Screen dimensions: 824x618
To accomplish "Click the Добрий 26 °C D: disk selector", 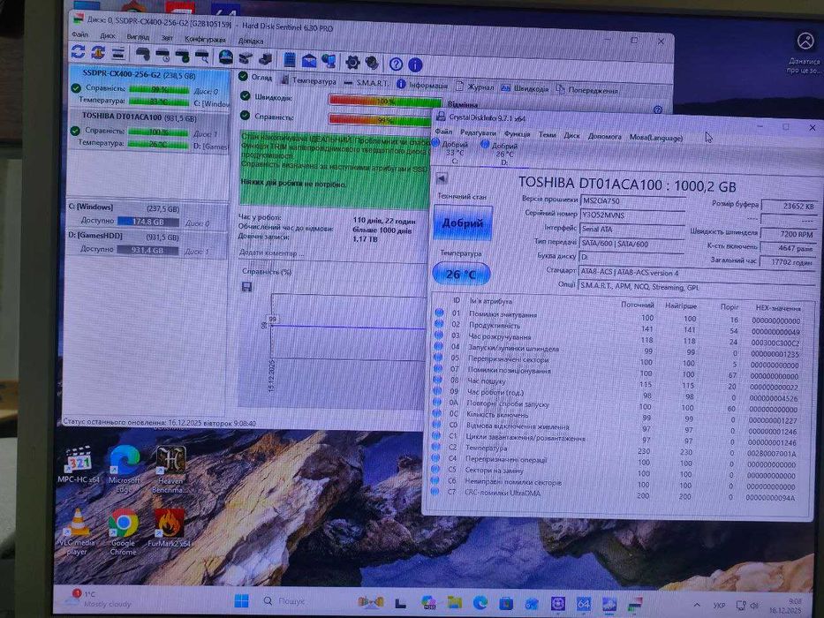I will [501, 154].
